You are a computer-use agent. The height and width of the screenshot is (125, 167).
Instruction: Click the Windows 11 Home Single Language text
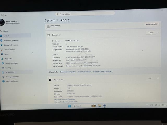(79, 85)
